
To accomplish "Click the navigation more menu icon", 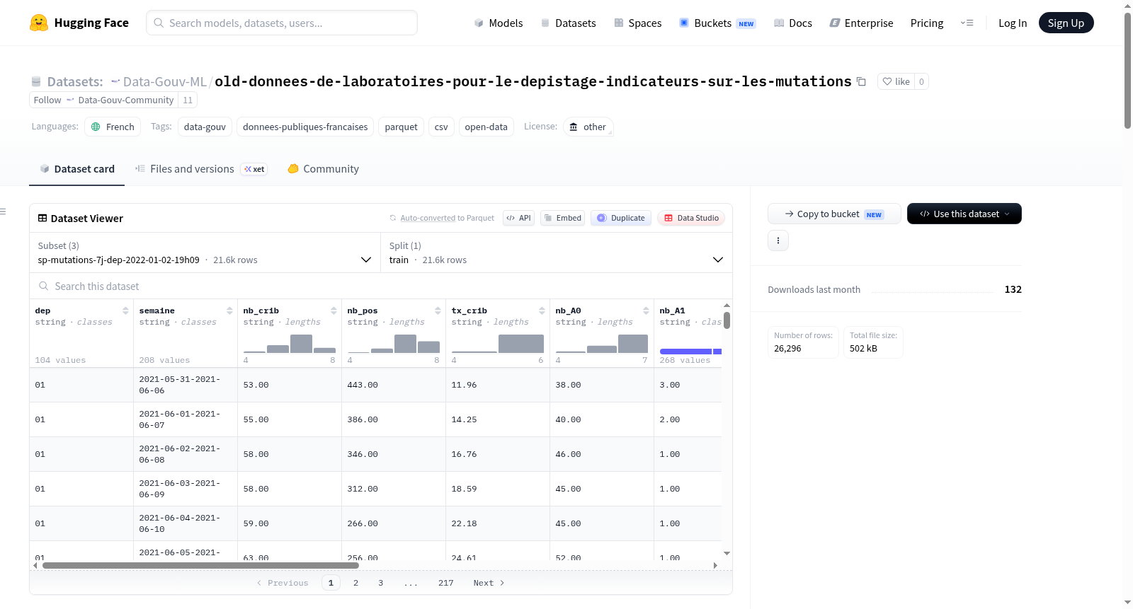I will point(967,23).
